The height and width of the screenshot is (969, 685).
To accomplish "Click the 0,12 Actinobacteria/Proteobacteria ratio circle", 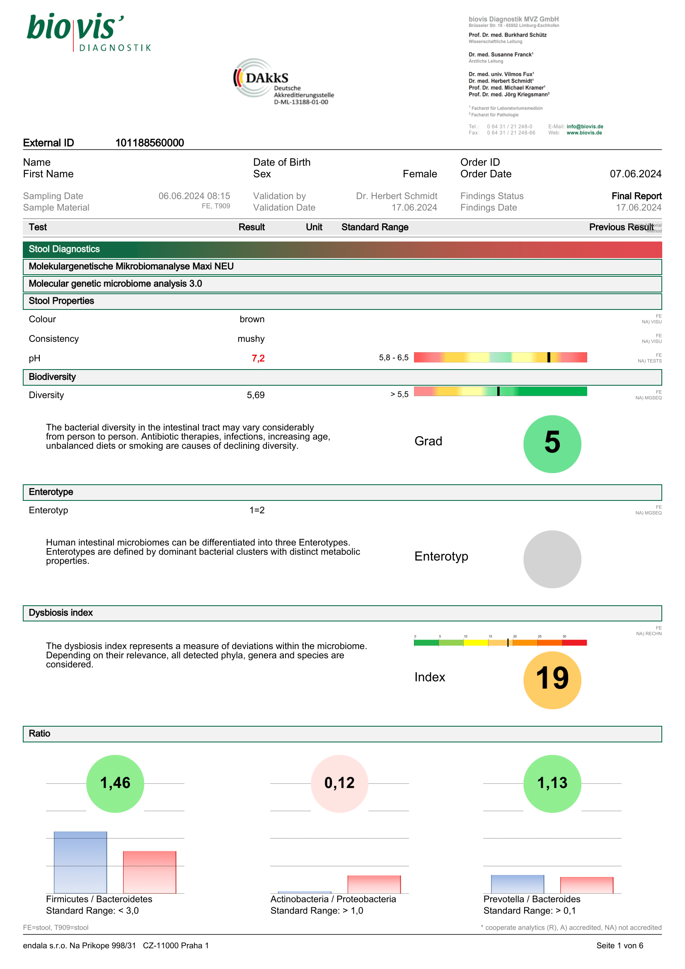I will 339,783.
